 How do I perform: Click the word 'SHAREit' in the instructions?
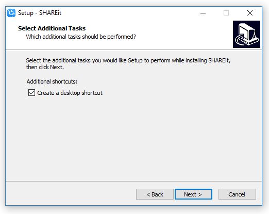219,60
